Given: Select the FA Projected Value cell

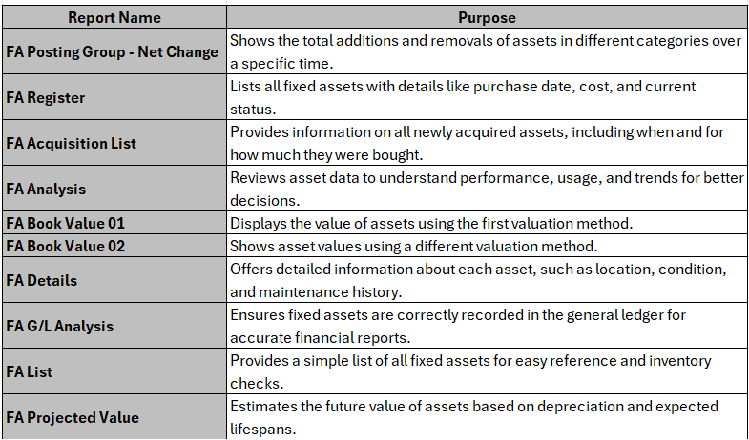Looking at the screenshot, I should [114, 417].
